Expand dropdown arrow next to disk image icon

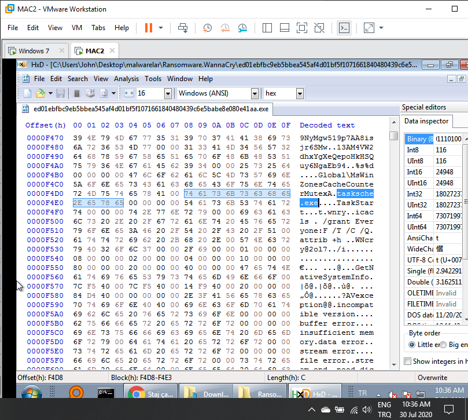click(113, 94)
